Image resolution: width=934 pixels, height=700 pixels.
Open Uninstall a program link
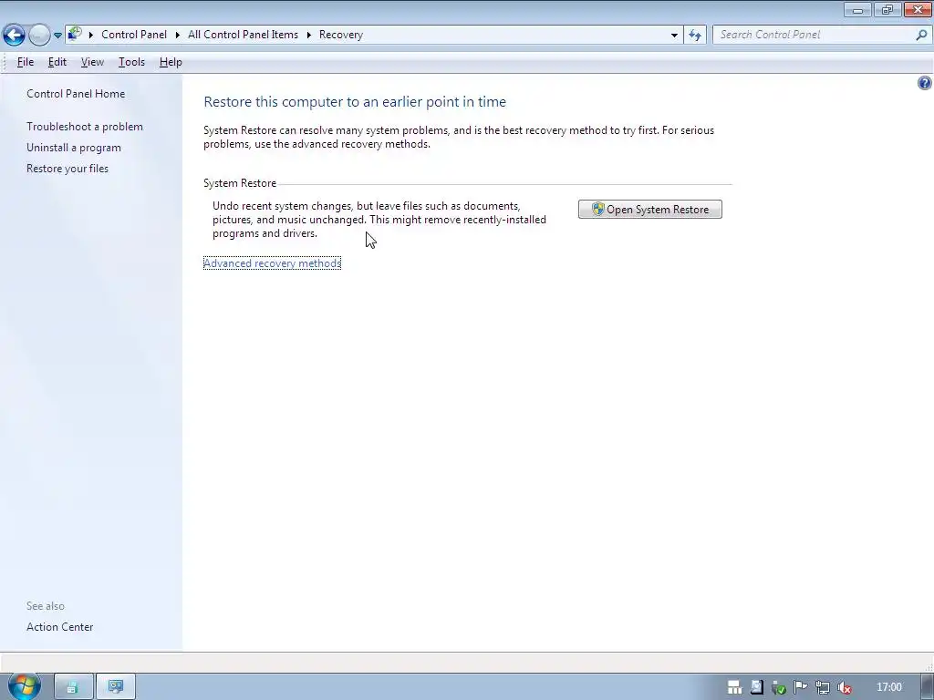[73, 147]
